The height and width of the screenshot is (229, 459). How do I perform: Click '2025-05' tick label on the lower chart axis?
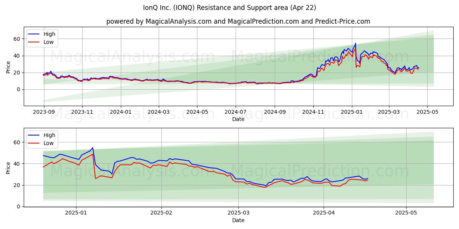point(406,213)
